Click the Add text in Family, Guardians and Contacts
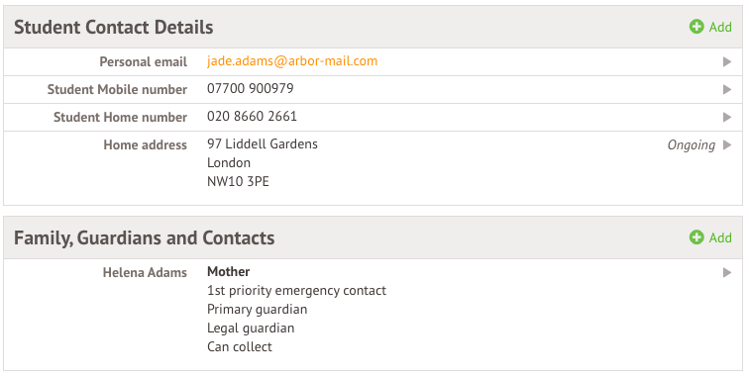 tap(720, 237)
